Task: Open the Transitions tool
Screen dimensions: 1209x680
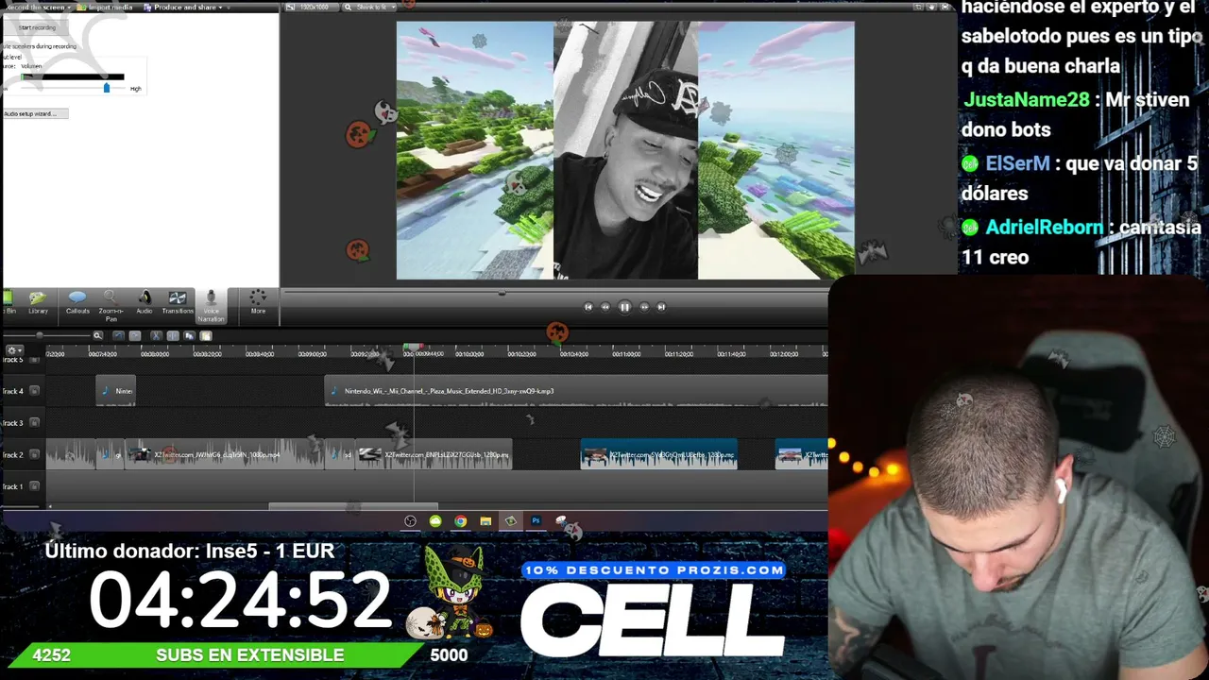Action: coord(177,302)
